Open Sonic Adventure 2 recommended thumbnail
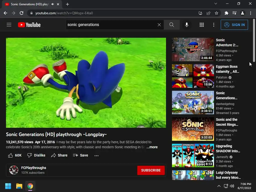The width and height of the screenshot is (256, 192). tap(193, 49)
